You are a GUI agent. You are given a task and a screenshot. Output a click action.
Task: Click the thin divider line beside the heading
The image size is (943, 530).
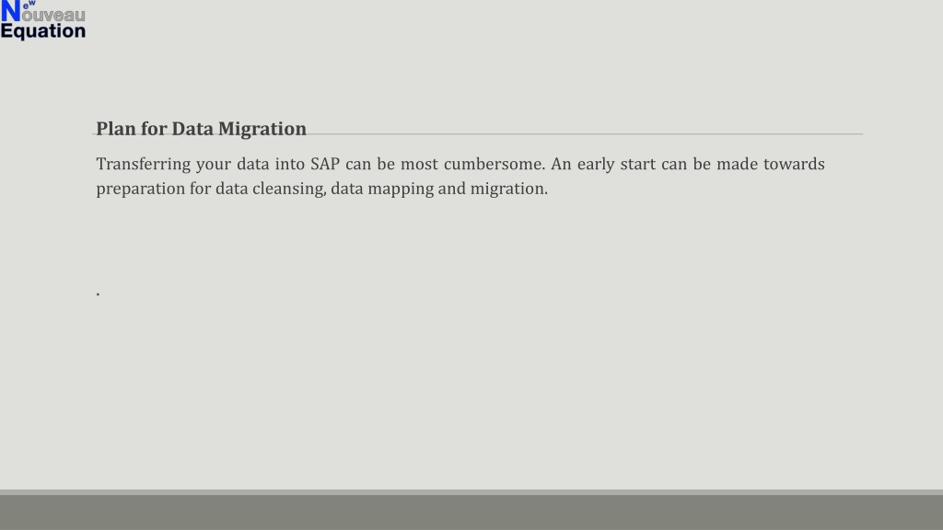585,134
